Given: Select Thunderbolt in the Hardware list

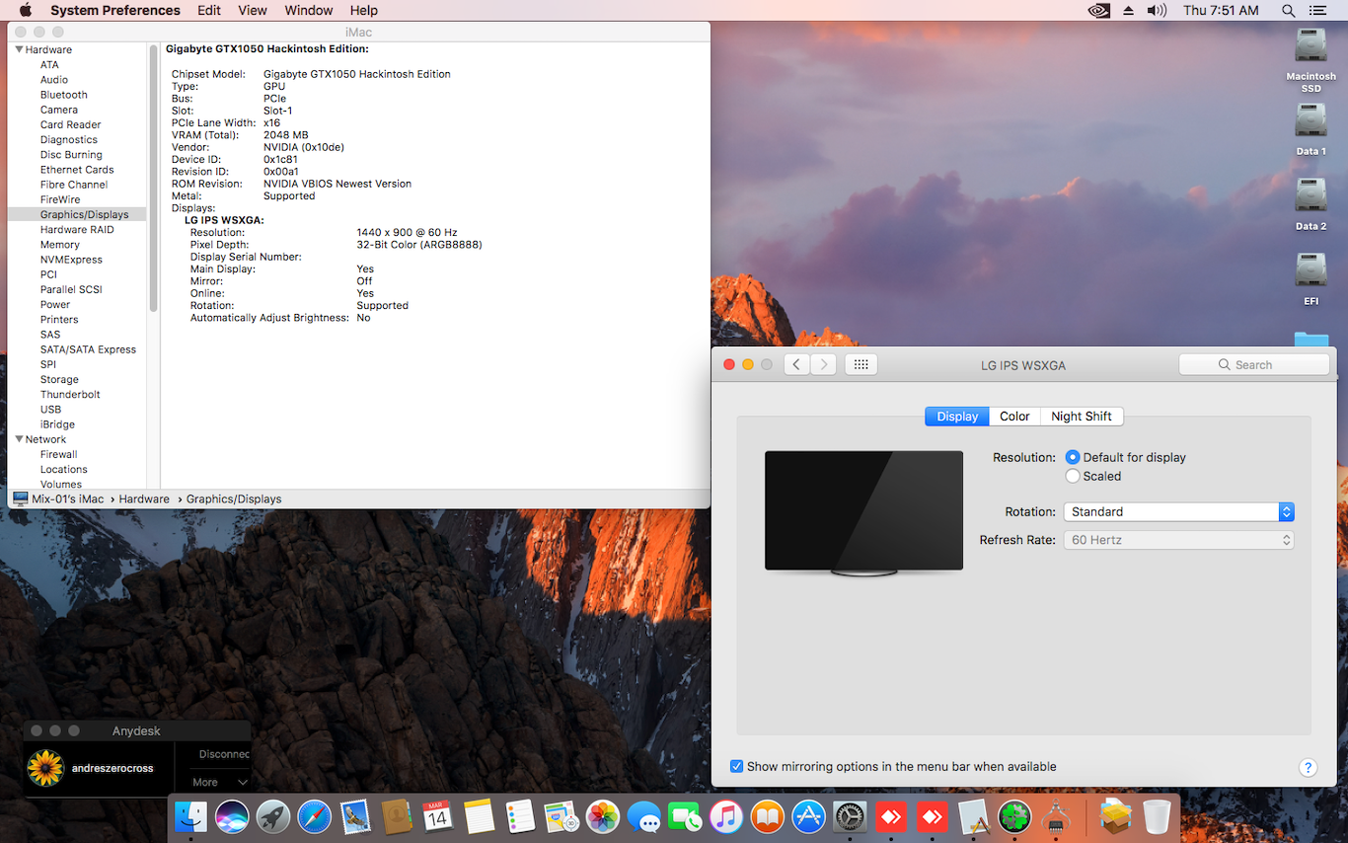Looking at the screenshot, I should (70, 395).
